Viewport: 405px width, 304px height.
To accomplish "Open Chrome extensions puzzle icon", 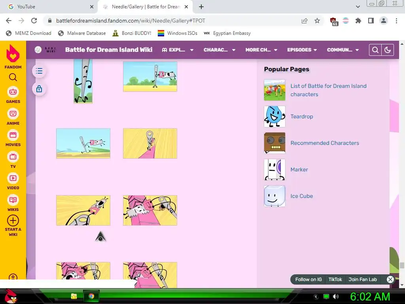I will click(358, 21).
